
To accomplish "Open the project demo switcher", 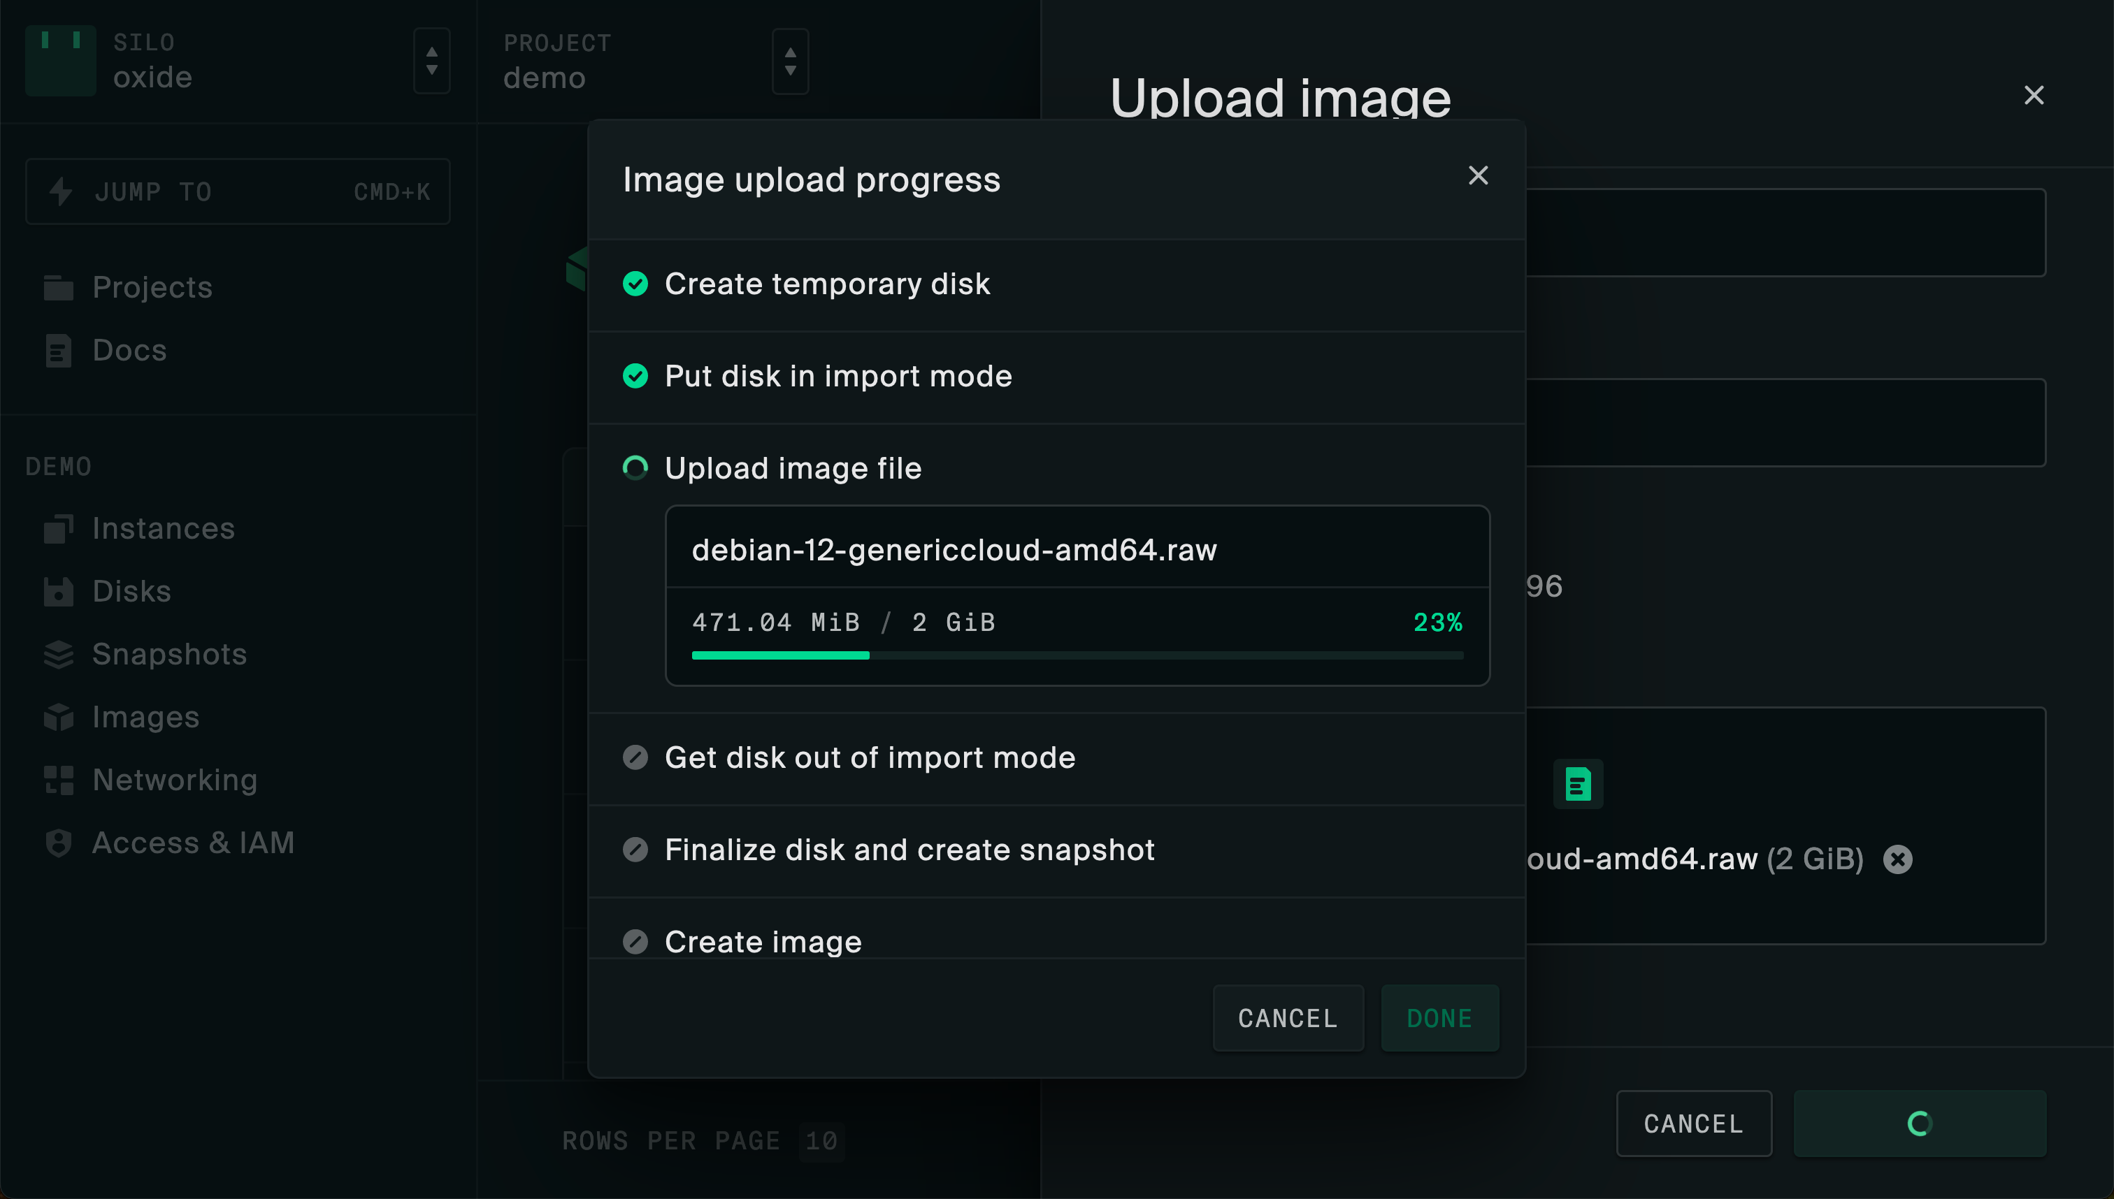I will (790, 61).
